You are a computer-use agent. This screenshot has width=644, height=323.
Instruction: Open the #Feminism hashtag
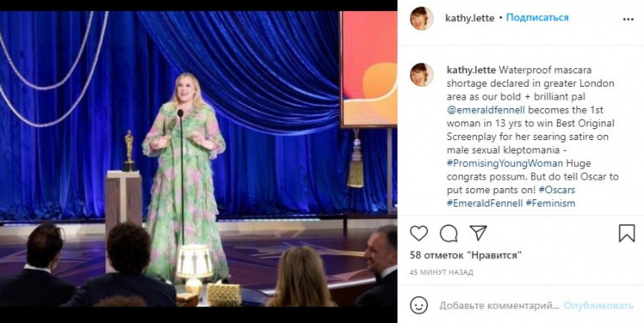(x=550, y=204)
